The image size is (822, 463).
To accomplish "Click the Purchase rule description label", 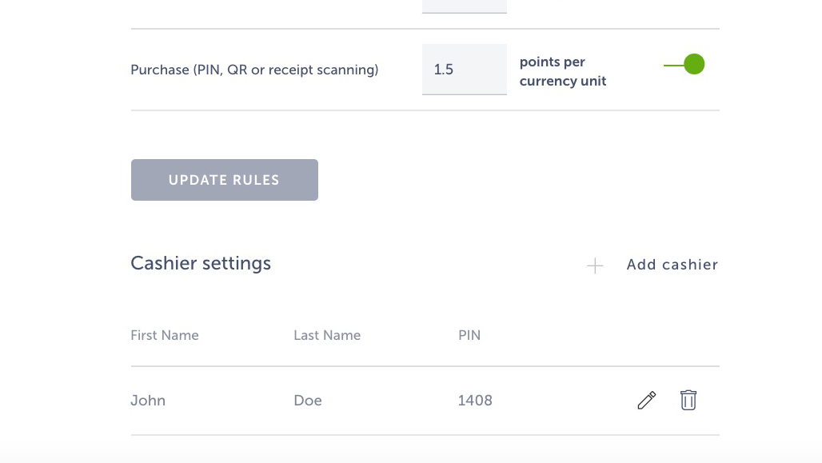I will click(254, 70).
